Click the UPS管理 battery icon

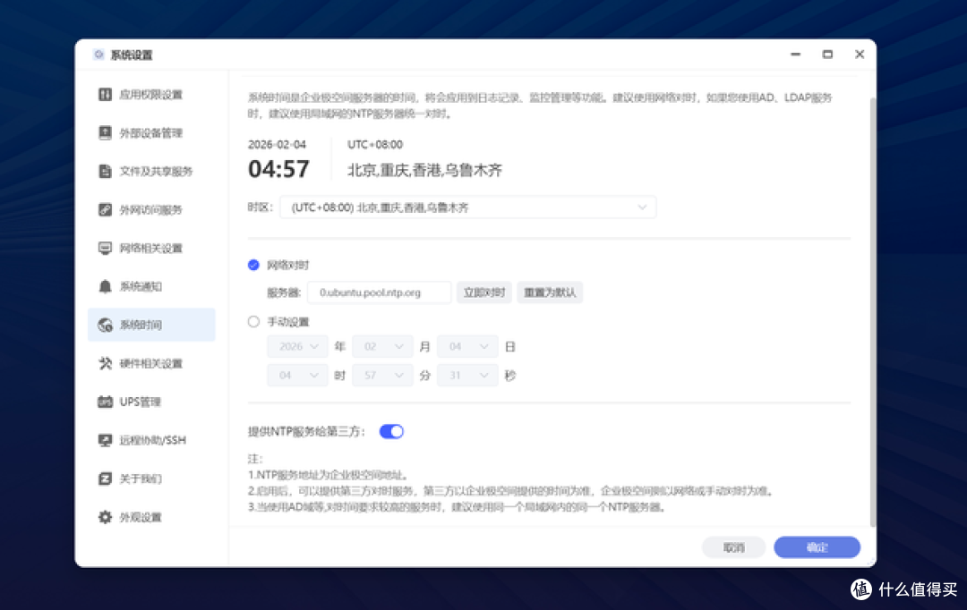tap(105, 402)
